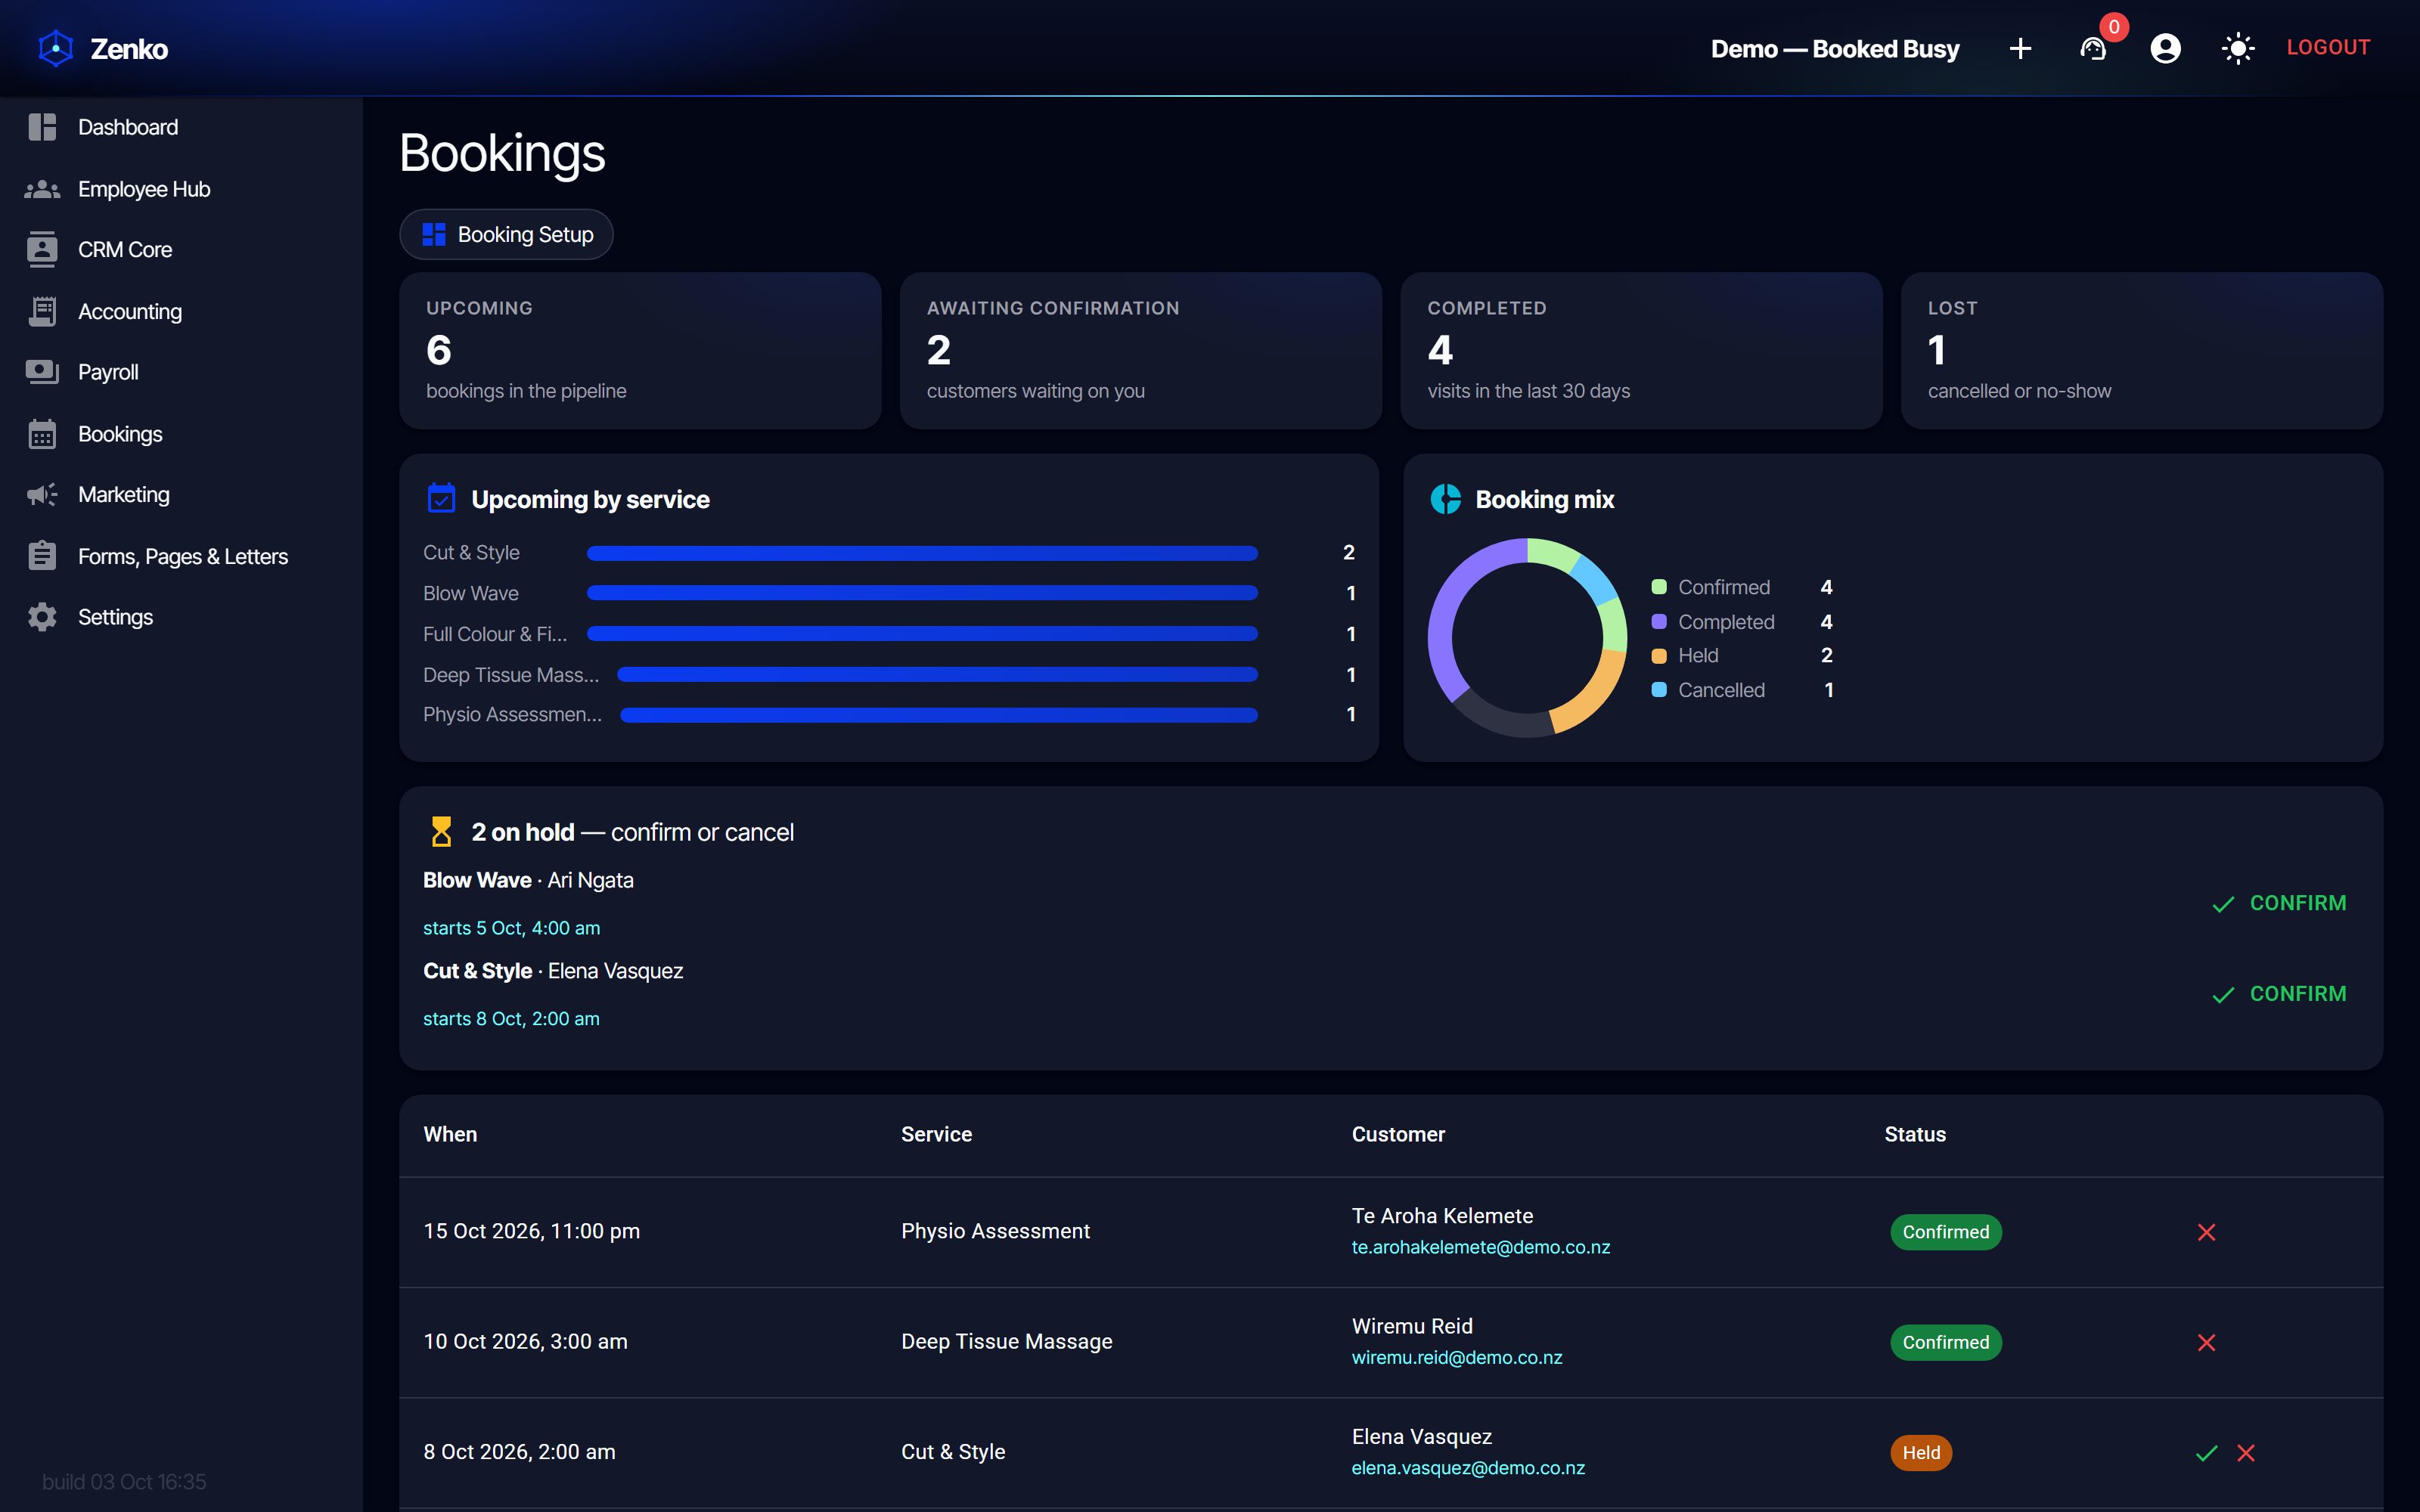
Task: Click the Dashboard sidebar icon
Action: point(42,127)
